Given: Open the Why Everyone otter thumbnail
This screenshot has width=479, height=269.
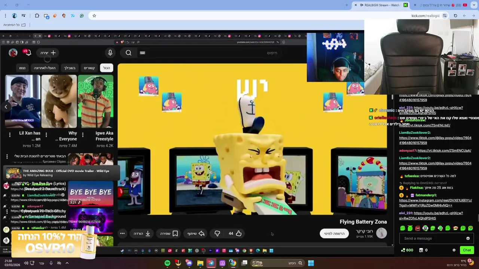Looking at the screenshot, I should coord(59,101).
